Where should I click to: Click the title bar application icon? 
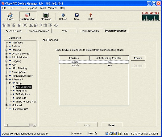point(3,3)
